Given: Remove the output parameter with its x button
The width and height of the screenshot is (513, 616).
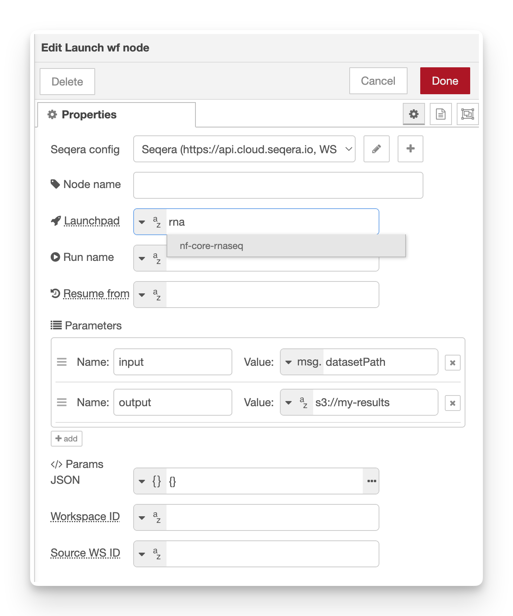Looking at the screenshot, I should point(452,403).
